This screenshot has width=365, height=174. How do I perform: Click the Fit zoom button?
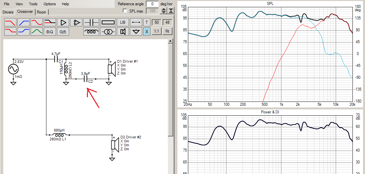pos(167,31)
